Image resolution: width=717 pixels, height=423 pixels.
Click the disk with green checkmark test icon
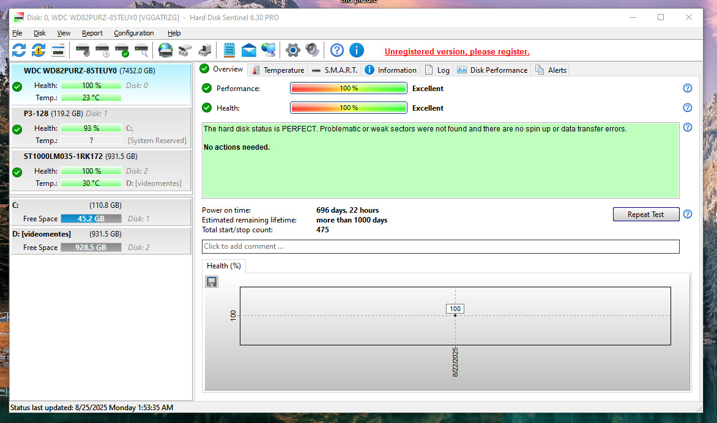(122, 50)
